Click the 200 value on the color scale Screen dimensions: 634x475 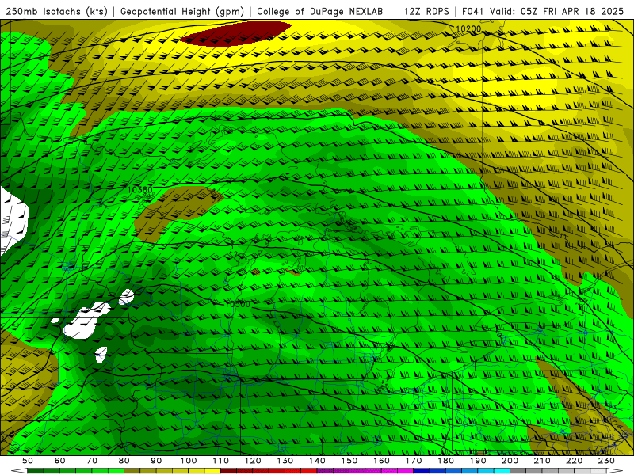pyautogui.click(x=510, y=461)
